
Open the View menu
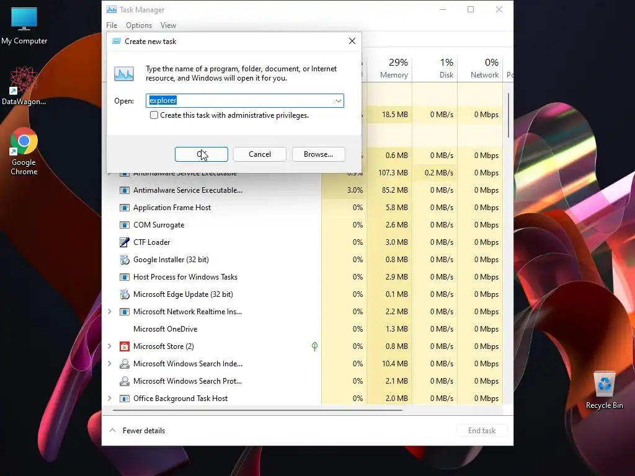(x=168, y=25)
